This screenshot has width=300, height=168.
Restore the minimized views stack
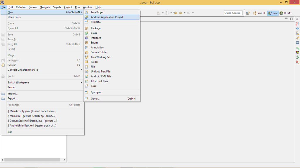(297, 19)
